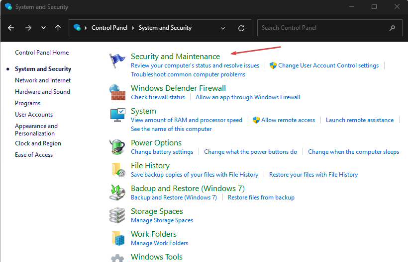The width and height of the screenshot is (408, 262).
Task: Click the Control Panel icon in address bar
Action: (77, 27)
